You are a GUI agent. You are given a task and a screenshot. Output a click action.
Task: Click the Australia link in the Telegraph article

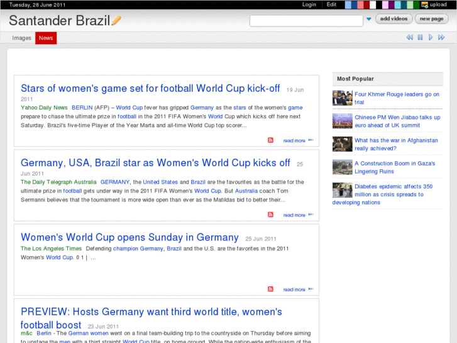tap(246, 191)
